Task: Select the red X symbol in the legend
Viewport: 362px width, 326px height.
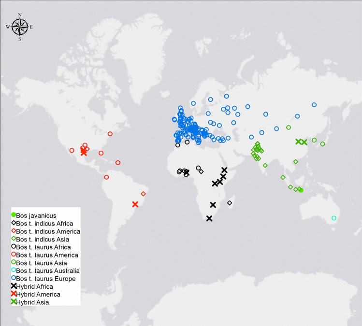Action: click(x=14, y=295)
